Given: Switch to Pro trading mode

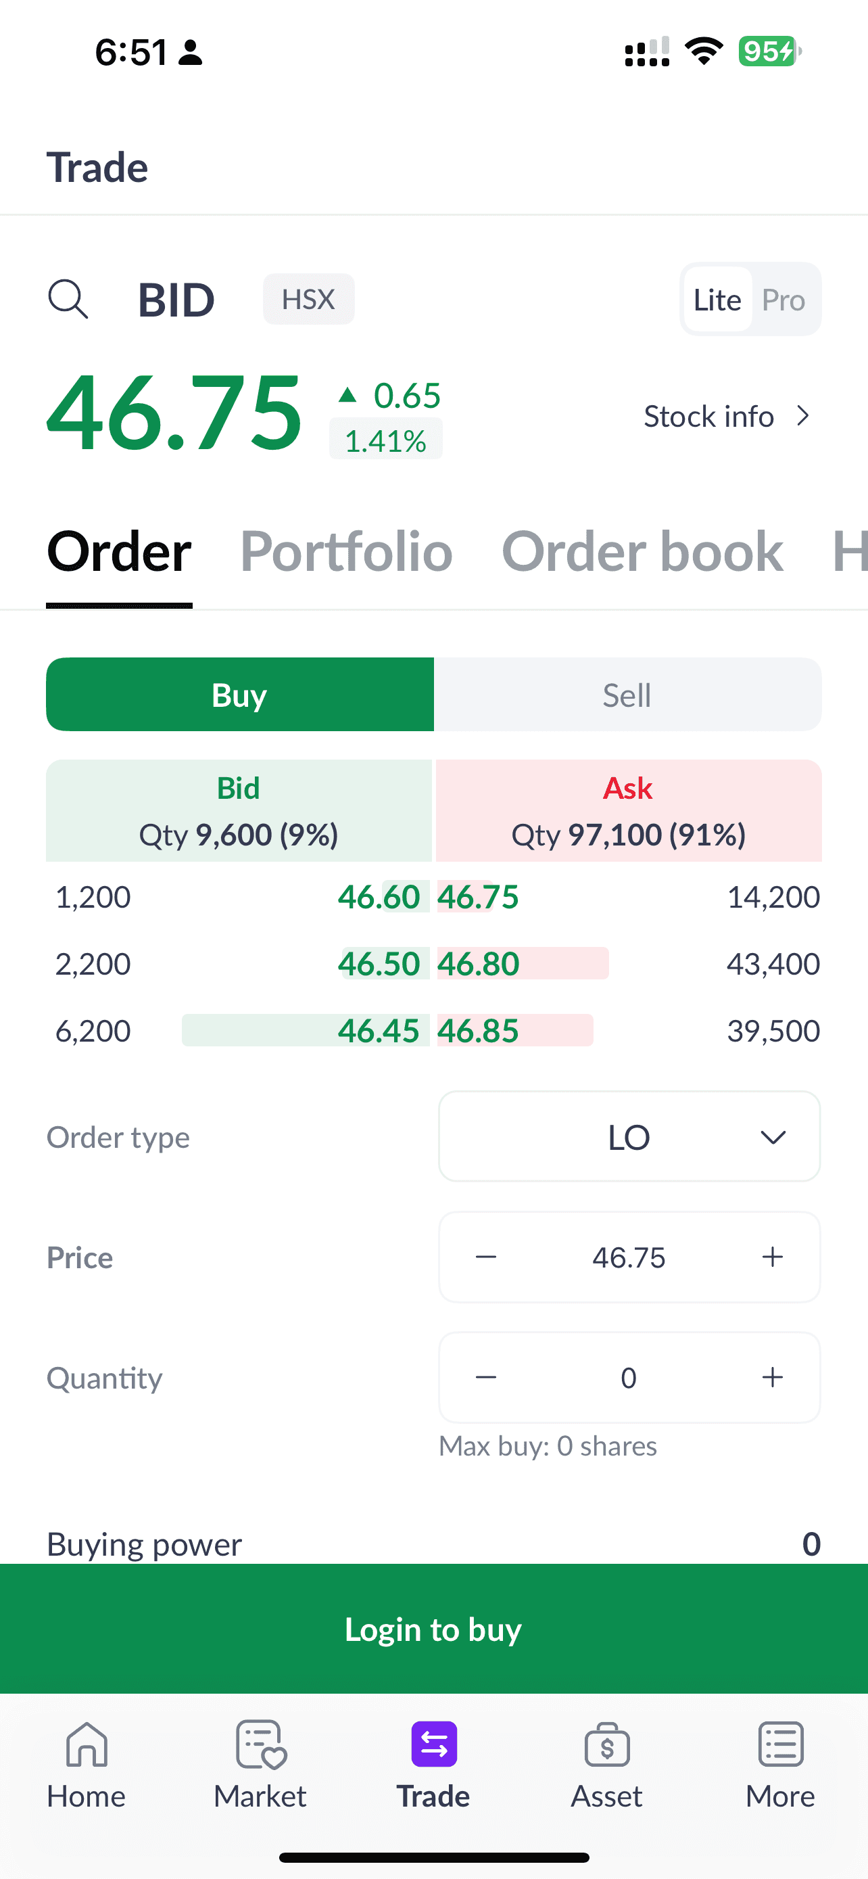Looking at the screenshot, I should [x=783, y=300].
